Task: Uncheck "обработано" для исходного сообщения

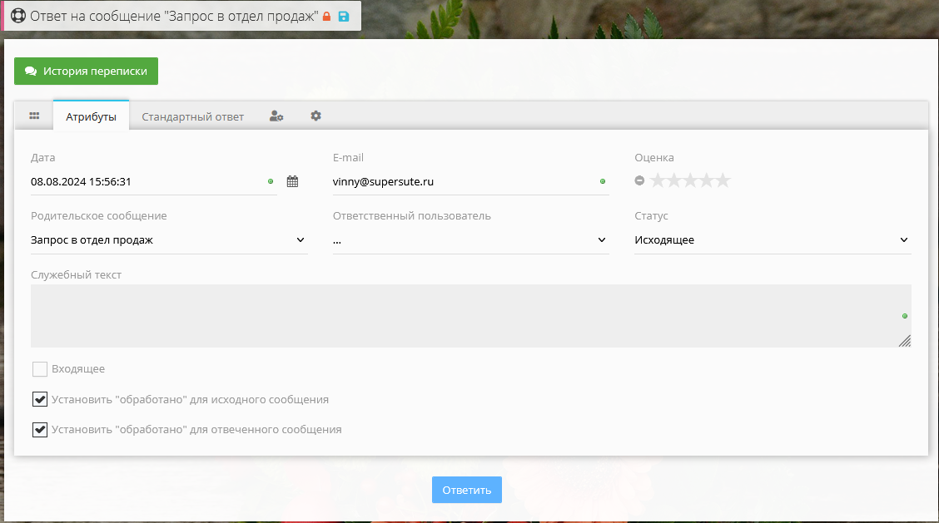Action: click(x=40, y=400)
